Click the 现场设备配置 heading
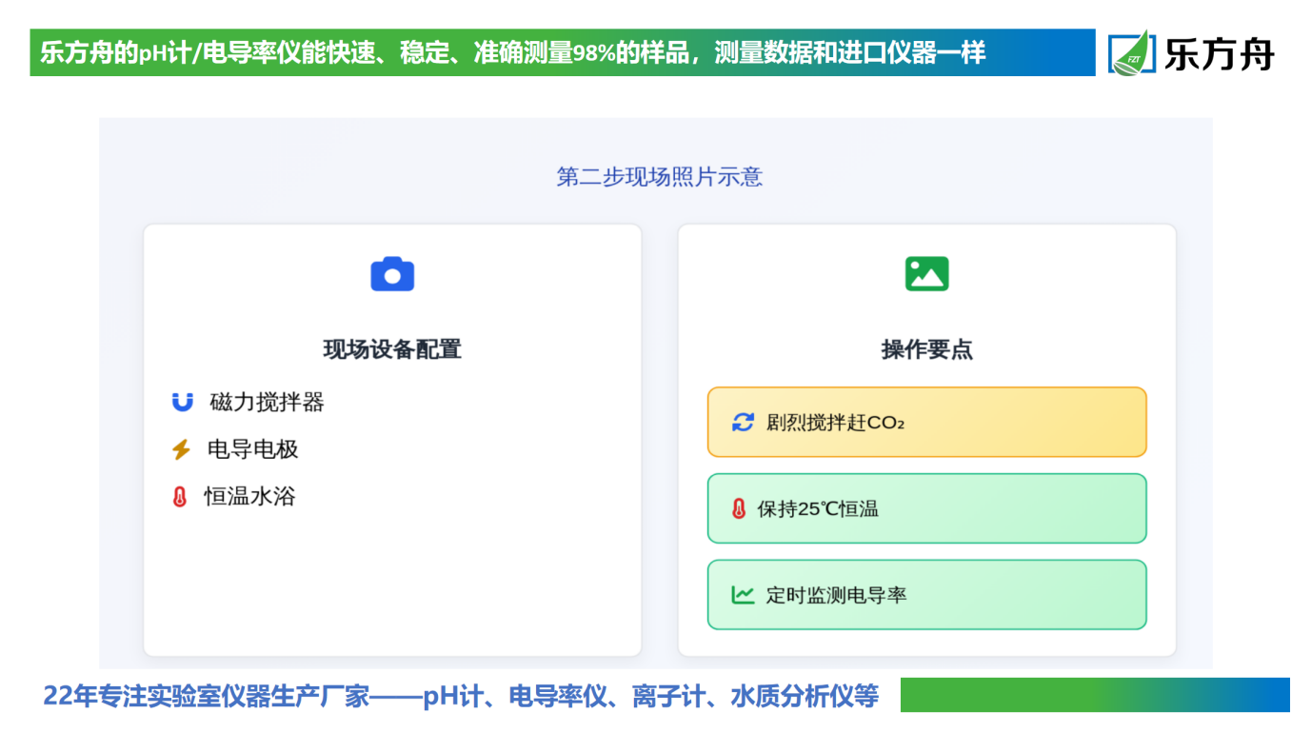The height and width of the screenshot is (733, 1312). click(392, 349)
